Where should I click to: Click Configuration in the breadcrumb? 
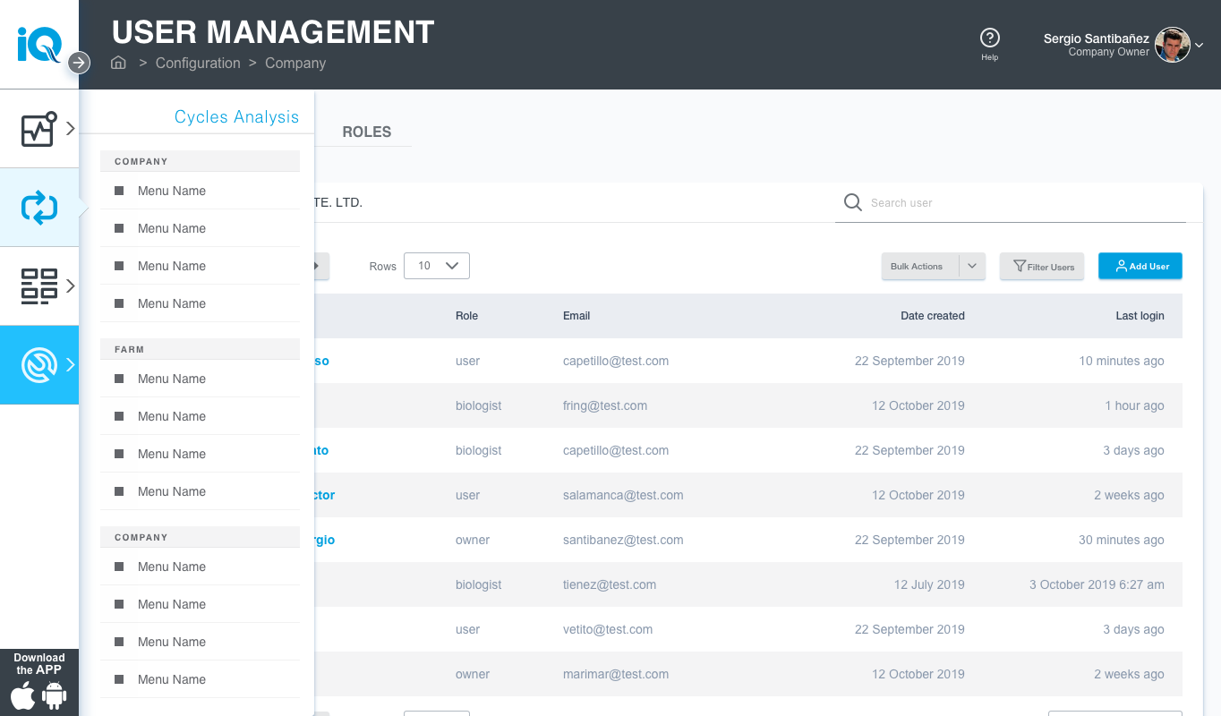198,63
